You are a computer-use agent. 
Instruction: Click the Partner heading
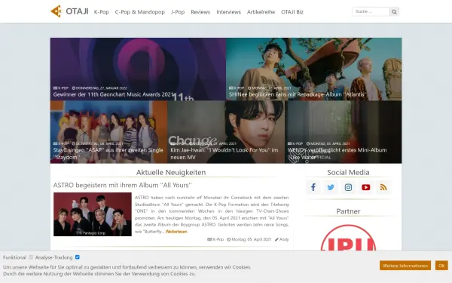[348, 211]
